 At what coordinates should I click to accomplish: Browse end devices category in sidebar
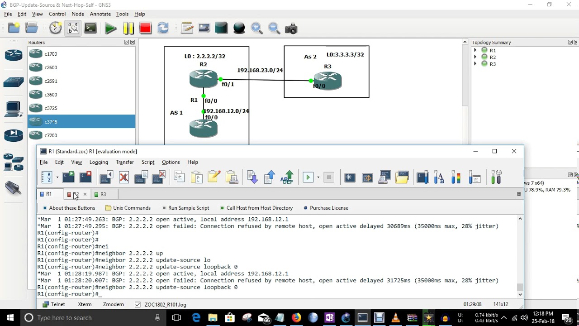coord(14,109)
